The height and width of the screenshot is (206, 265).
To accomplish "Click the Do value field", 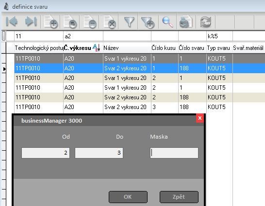I will [99, 153].
